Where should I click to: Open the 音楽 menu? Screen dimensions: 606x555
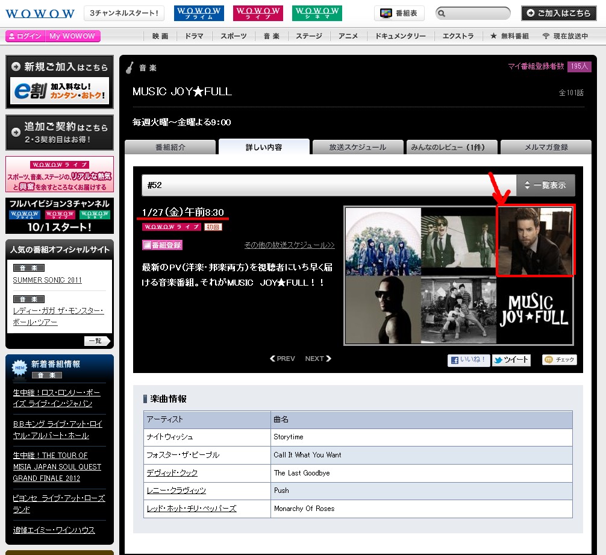tap(271, 36)
